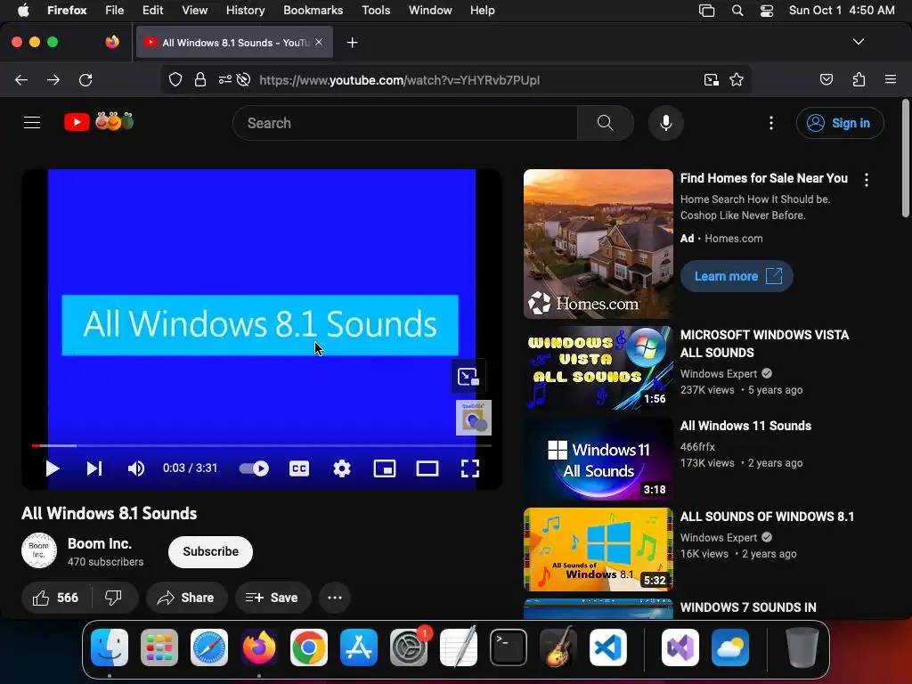Open Spotlight search in menu bar

737,11
